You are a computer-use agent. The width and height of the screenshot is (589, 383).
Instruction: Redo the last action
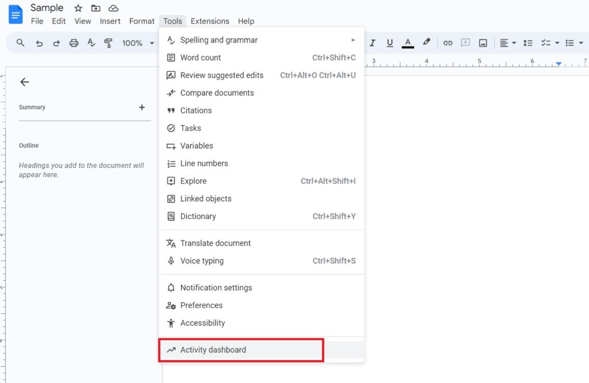[55, 43]
